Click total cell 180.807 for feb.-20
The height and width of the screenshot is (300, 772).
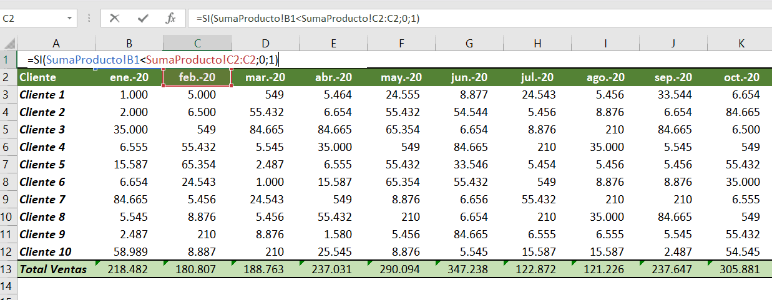coord(197,269)
